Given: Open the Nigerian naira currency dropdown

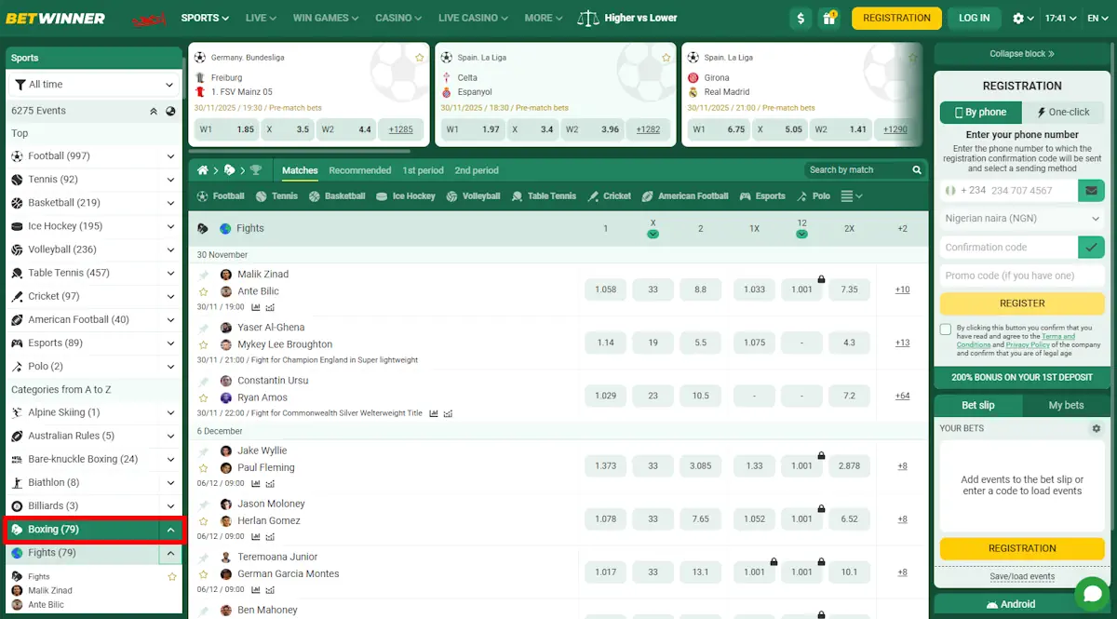Looking at the screenshot, I should click(1021, 218).
